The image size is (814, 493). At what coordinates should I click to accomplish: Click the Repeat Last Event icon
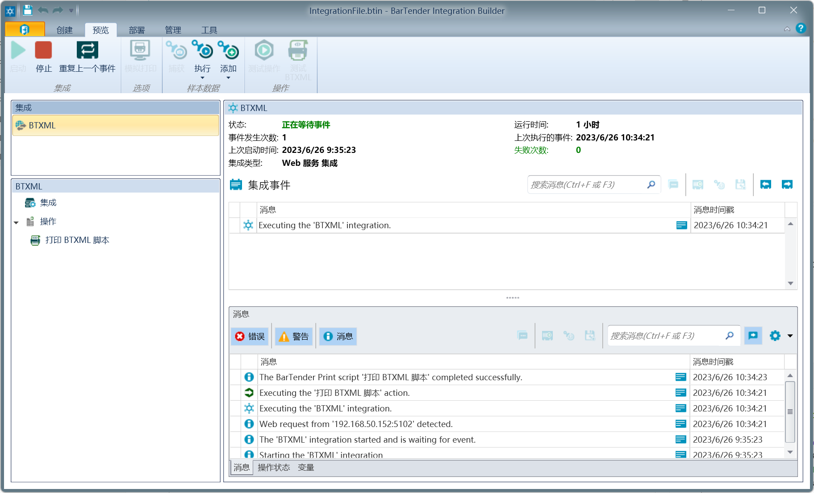(x=87, y=51)
